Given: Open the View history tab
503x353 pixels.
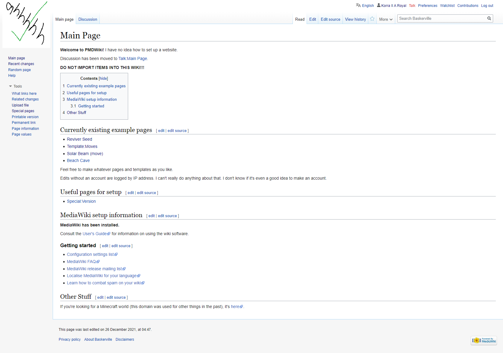Looking at the screenshot, I should [355, 19].
